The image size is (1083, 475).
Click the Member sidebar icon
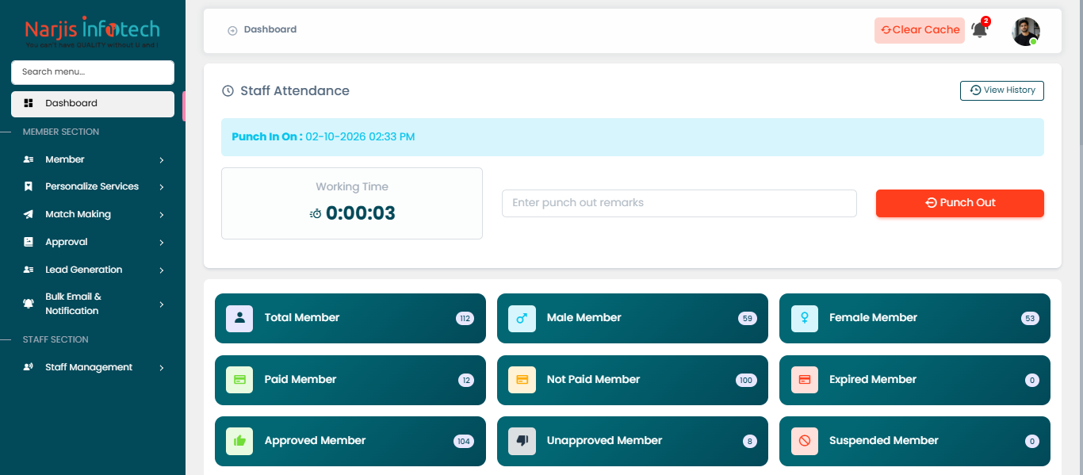point(29,159)
